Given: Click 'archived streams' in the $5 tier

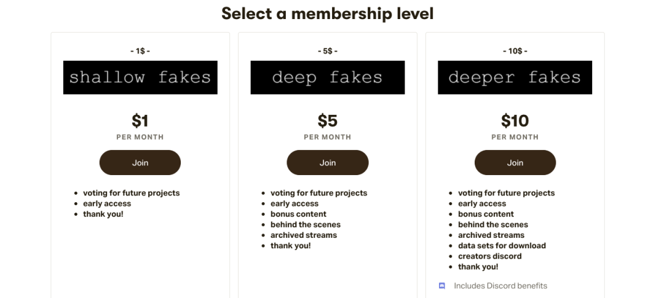Looking at the screenshot, I should (x=304, y=235).
